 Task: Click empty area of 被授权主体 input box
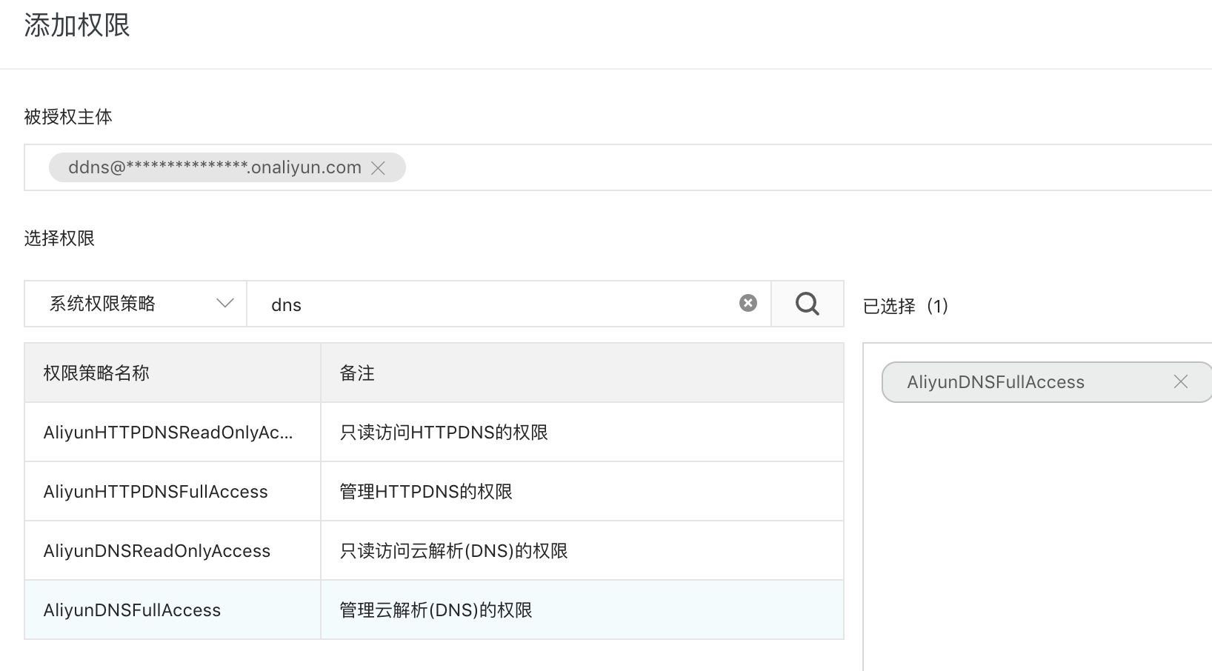click(x=741, y=168)
